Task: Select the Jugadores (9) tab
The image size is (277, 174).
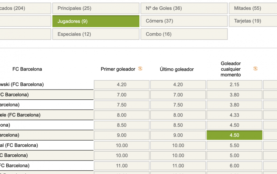Action: point(96,21)
